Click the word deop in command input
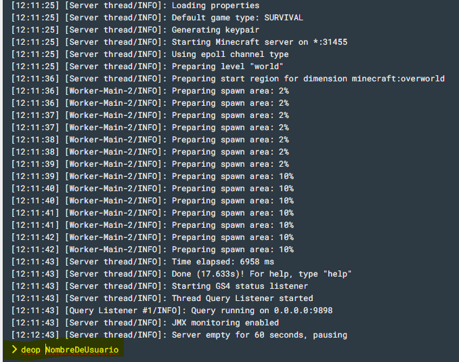 coord(30,350)
